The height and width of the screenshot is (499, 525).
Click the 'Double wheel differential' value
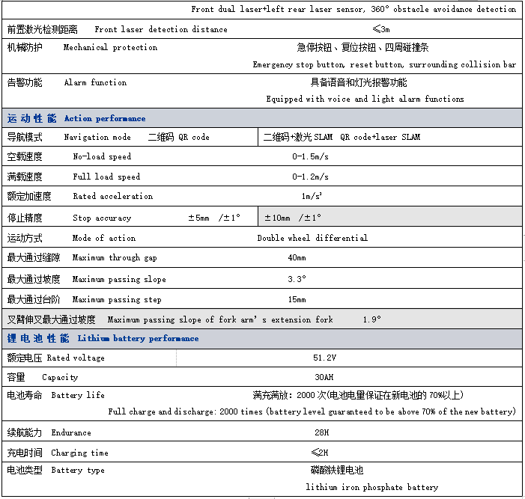[312, 238]
